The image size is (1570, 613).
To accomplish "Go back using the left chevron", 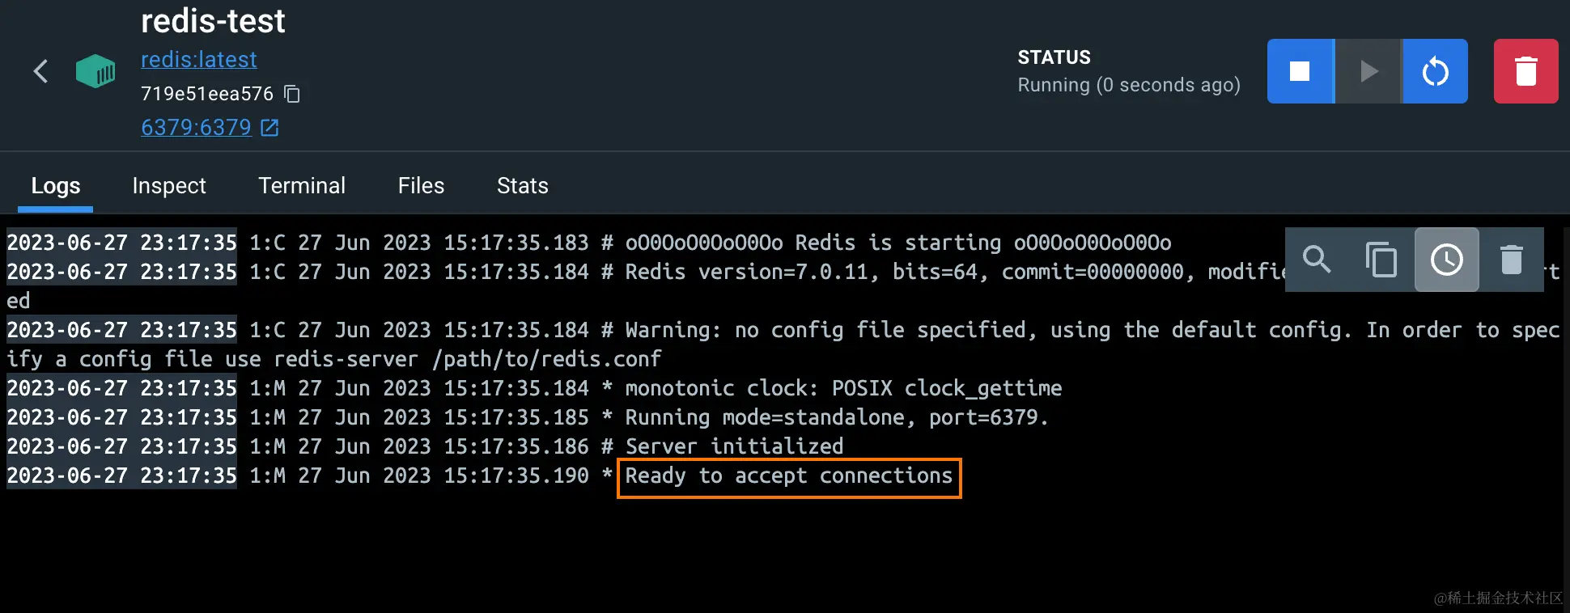I will 40,71.
